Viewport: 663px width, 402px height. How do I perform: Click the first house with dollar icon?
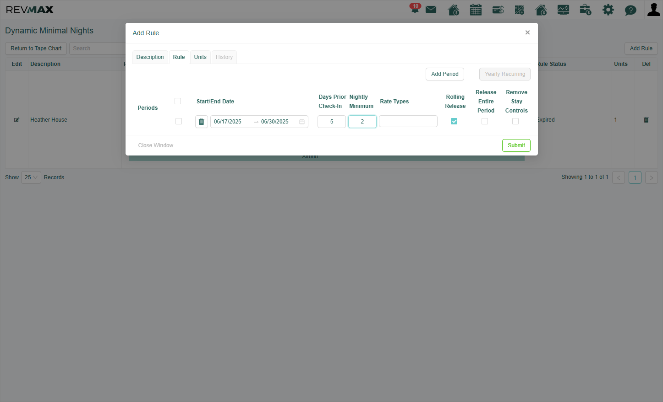tap(453, 10)
